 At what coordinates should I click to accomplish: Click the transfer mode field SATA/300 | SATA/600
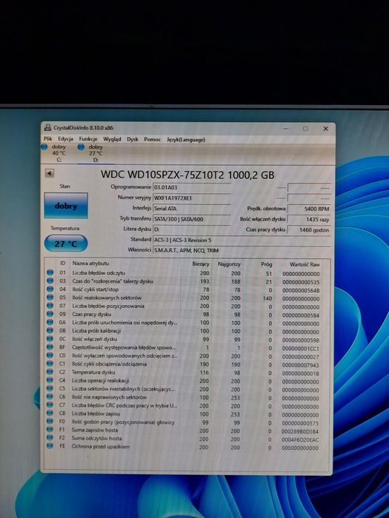pyautogui.click(x=191, y=219)
